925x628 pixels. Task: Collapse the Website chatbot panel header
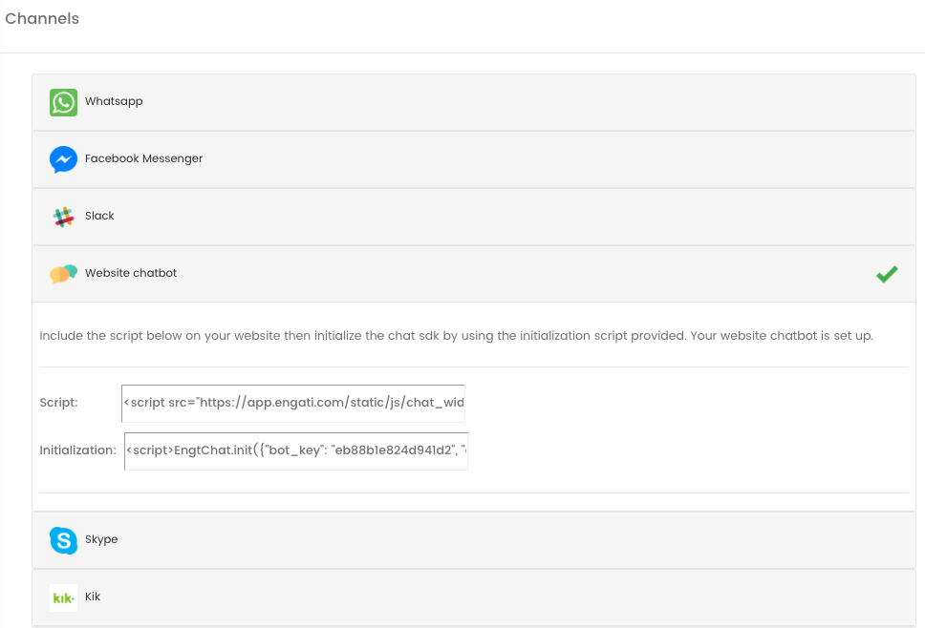coord(474,274)
